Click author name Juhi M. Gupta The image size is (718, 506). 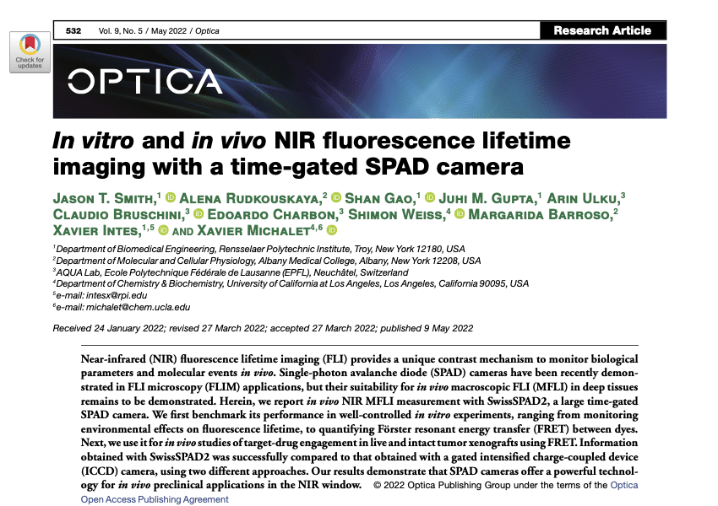click(487, 198)
